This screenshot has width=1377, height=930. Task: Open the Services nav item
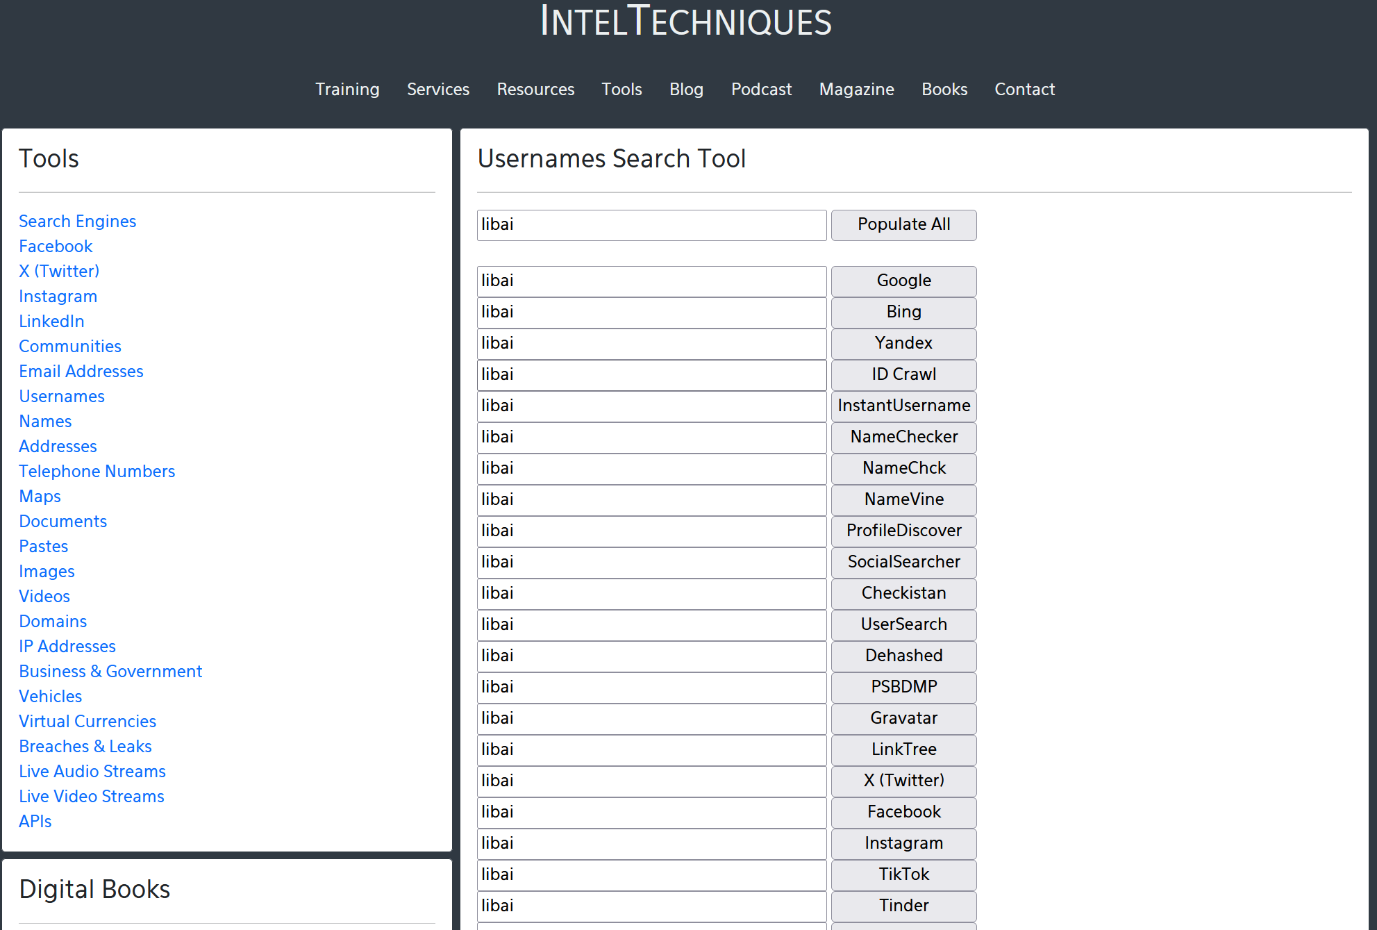(x=438, y=90)
